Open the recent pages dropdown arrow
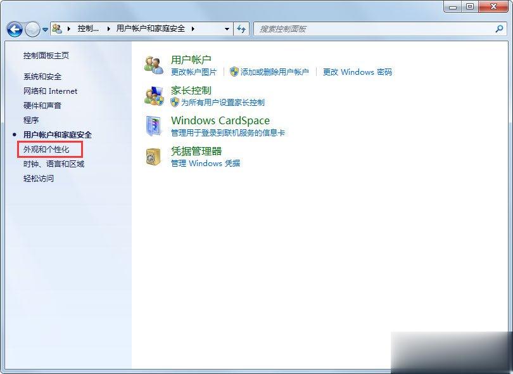The image size is (513, 374). [45, 29]
